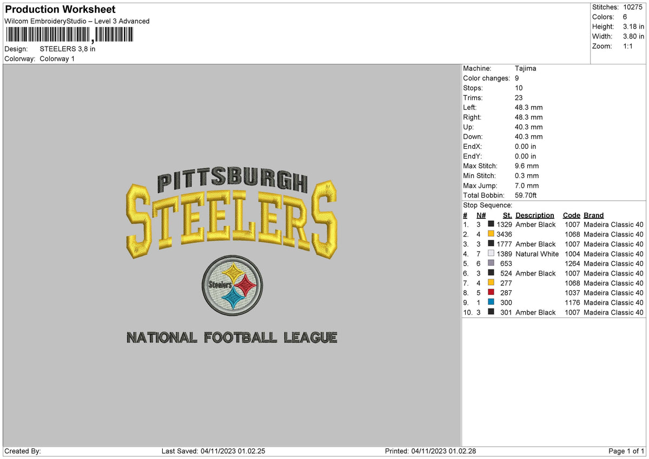649x459 pixels.
Task: Select the PITTSBURGH lettering in the preview
Action: (231, 179)
